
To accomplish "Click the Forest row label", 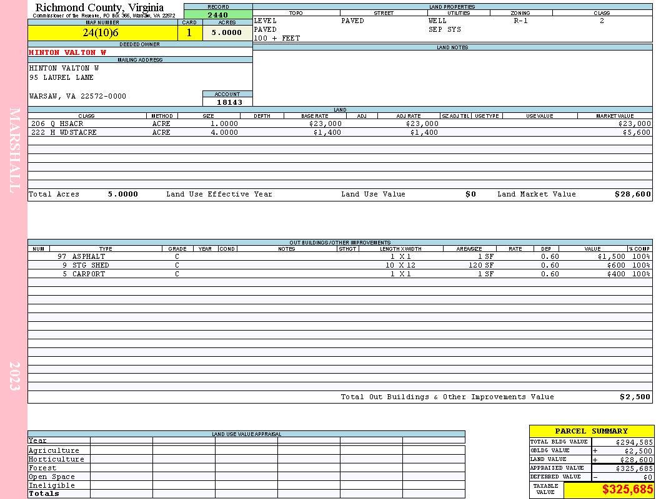I will coord(42,468).
